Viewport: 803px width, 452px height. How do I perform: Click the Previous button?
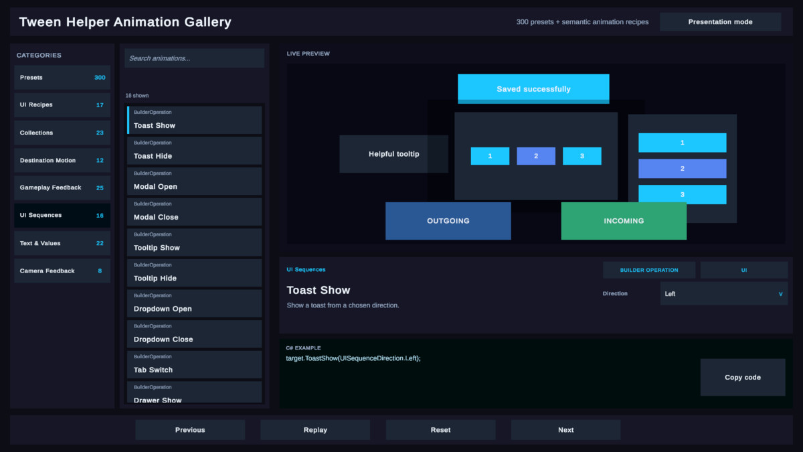coord(190,430)
